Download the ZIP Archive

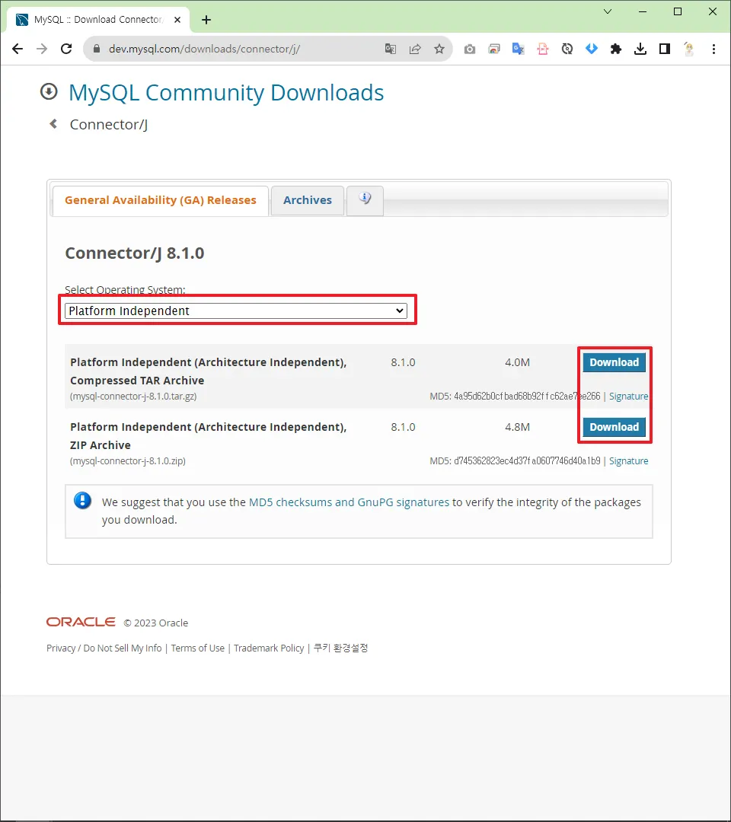pos(614,427)
